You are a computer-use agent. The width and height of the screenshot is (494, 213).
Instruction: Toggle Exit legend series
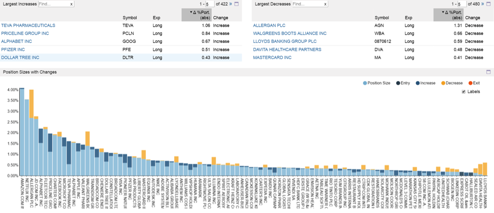(x=474, y=83)
